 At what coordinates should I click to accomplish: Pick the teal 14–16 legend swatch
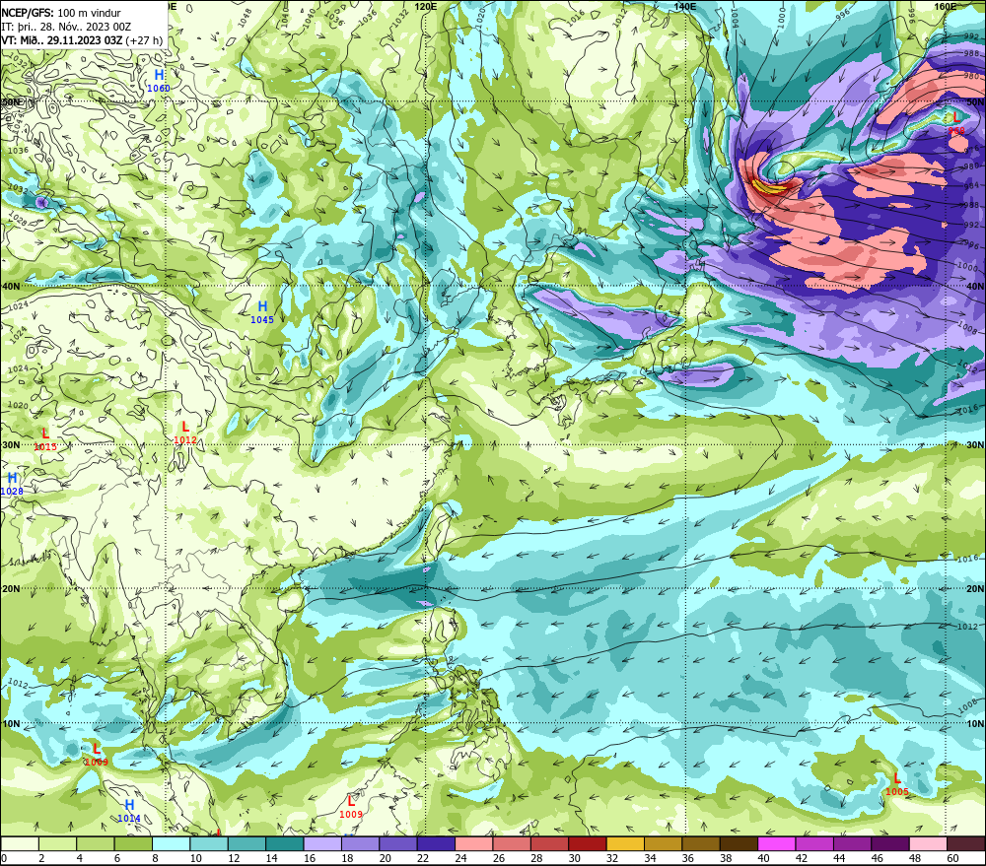[285, 843]
